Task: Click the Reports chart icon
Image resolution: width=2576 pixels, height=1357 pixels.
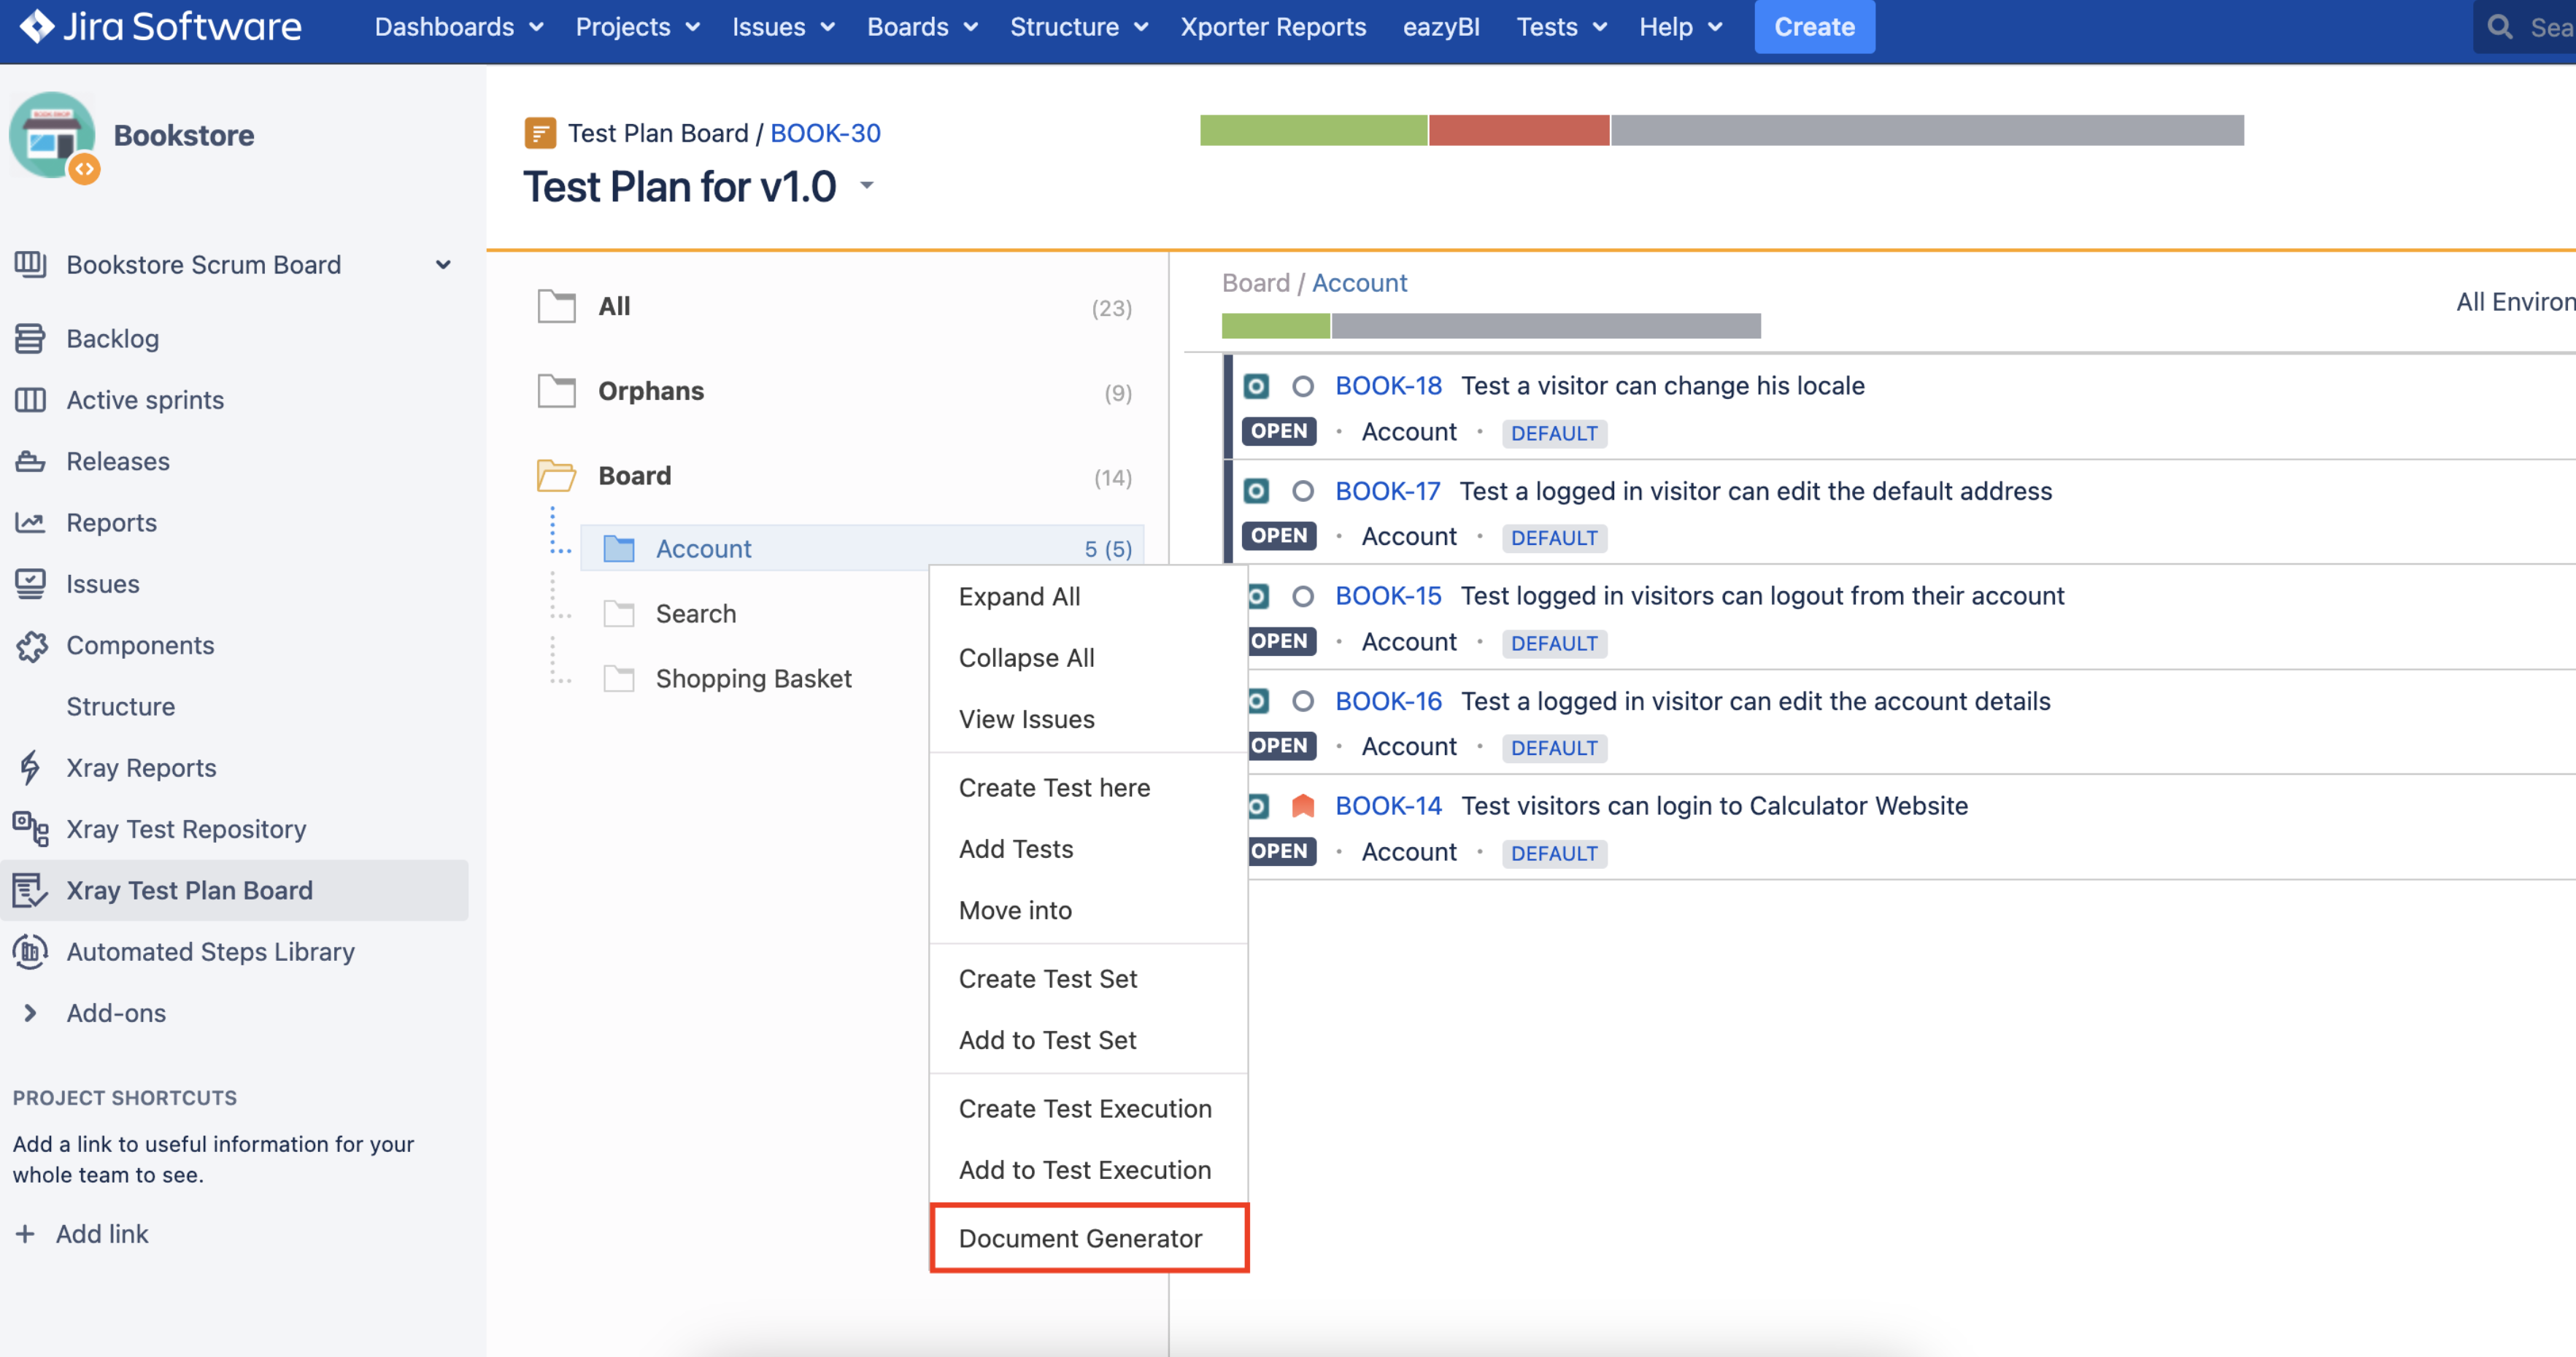Action: pyautogui.click(x=30, y=522)
